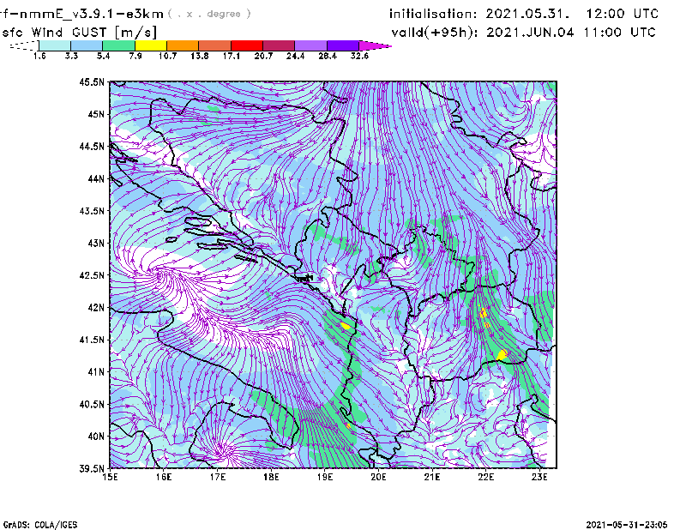This screenshot has width=686, height=530.
Task: Click the '15E' longitude axis label
Action: 110,477
